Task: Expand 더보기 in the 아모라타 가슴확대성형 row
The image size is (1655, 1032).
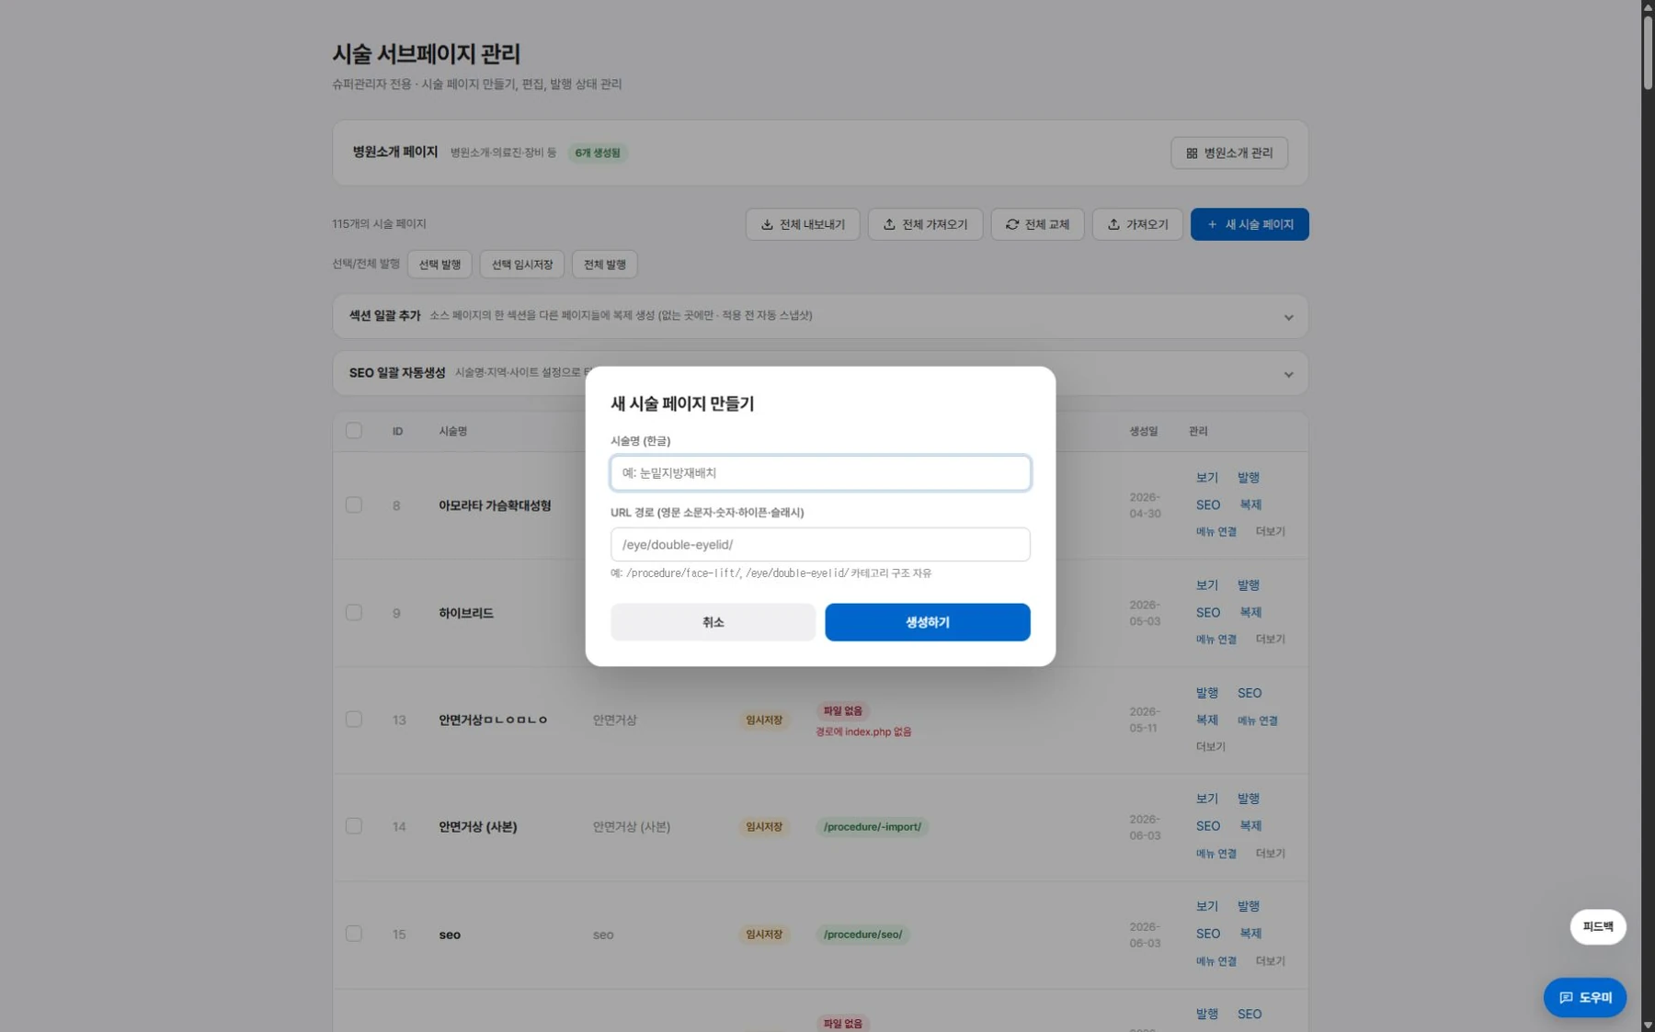Action: [1270, 531]
